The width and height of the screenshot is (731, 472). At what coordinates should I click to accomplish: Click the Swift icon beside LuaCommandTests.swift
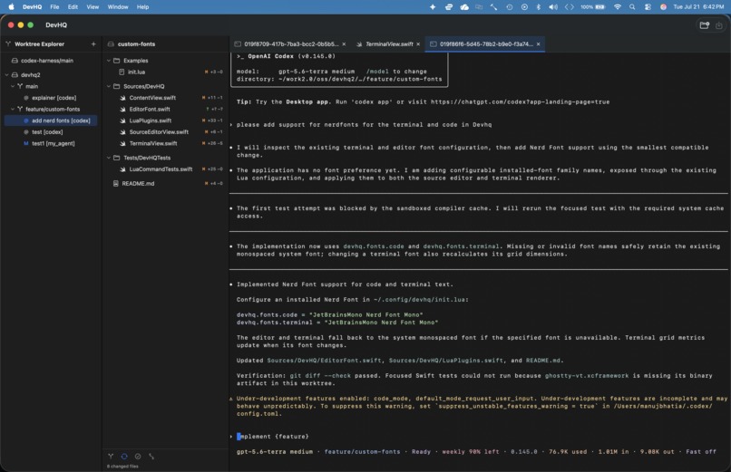click(122, 169)
